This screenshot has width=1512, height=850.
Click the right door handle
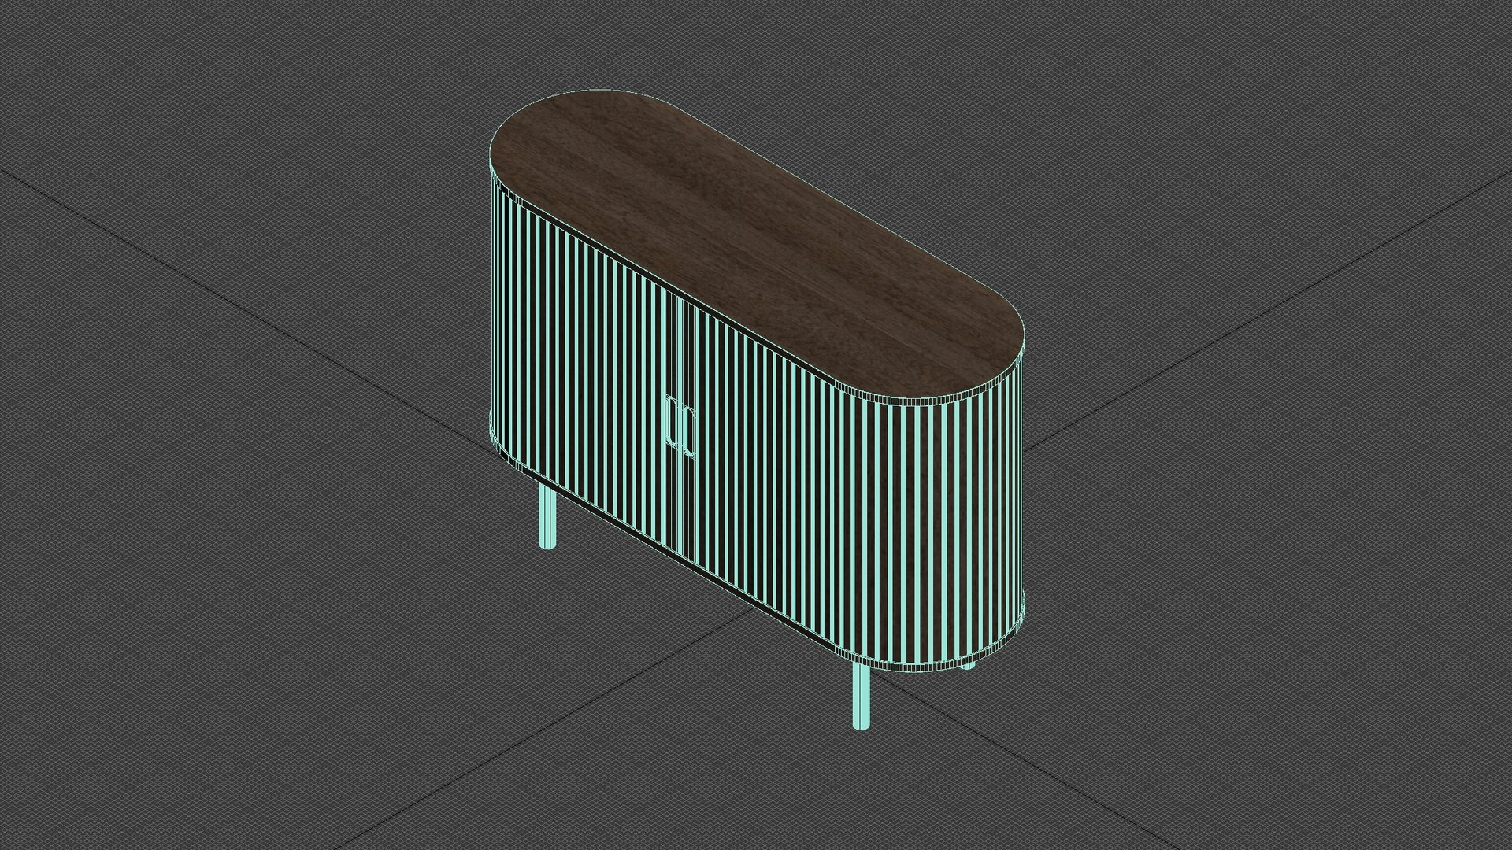689,431
